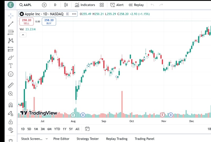Expand the Stock Screener dropdown chevron

pyautogui.click(x=46, y=139)
